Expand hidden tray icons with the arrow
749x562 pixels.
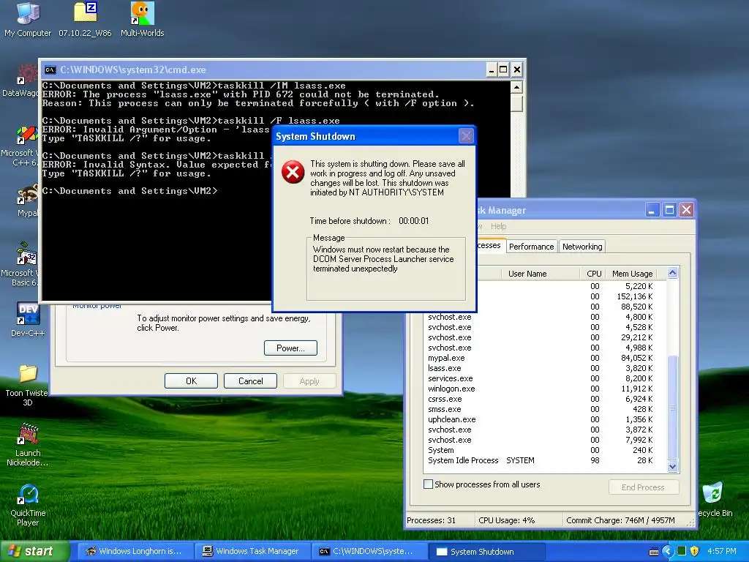coord(669,551)
